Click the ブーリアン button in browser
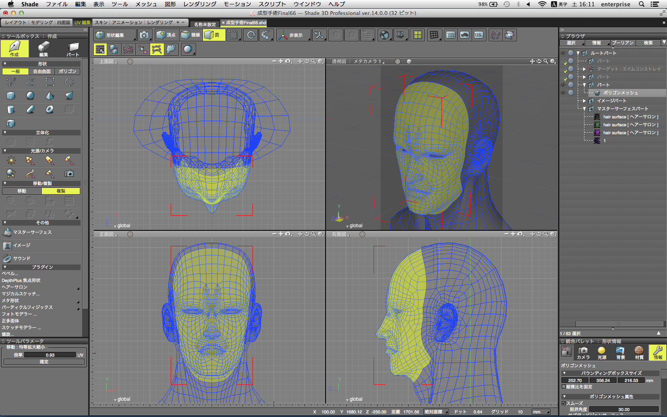 [x=623, y=43]
